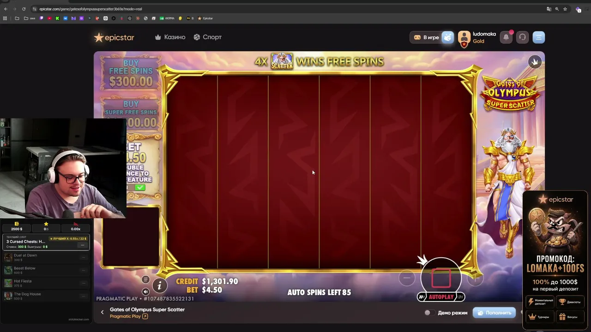
Task: Click the AUTOPLAY label
Action: pos(441,297)
